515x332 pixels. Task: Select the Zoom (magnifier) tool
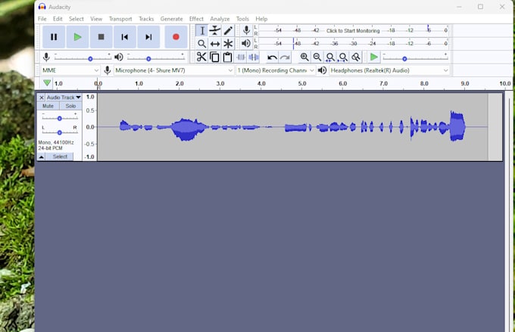pyautogui.click(x=202, y=44)
